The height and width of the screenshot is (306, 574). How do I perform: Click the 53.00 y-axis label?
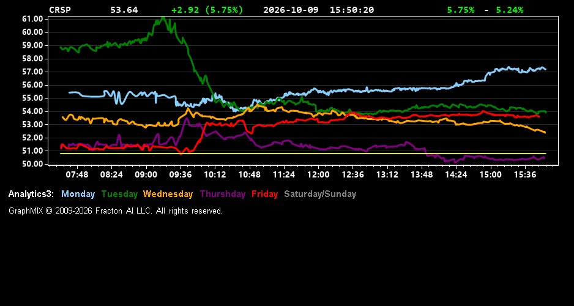point(33,124)
